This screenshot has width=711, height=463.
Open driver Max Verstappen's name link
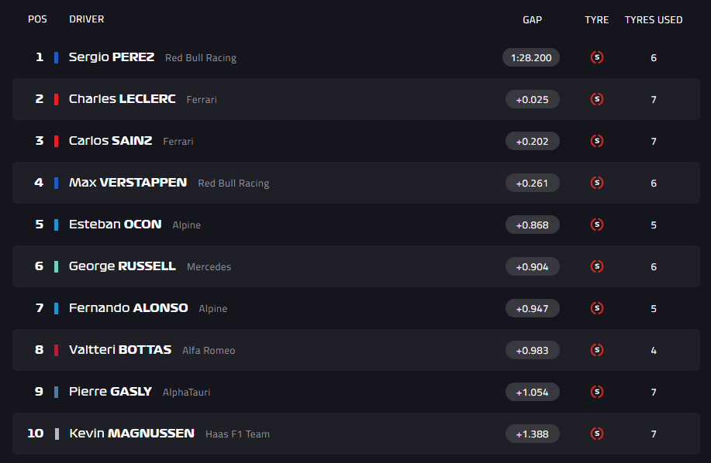tap(128, 183)
